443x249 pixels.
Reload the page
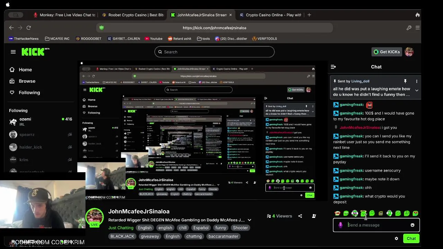click(x=29, y=28)
